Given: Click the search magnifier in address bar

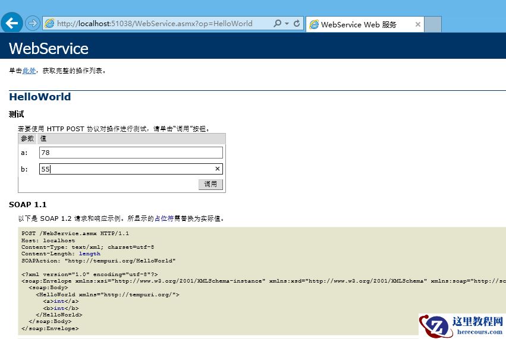Looking at the screenshot, I should 277,23.
